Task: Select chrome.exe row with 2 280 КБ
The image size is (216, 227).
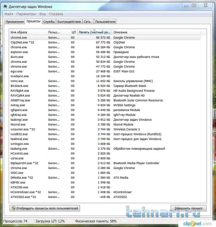Action: tap(105, 168)
